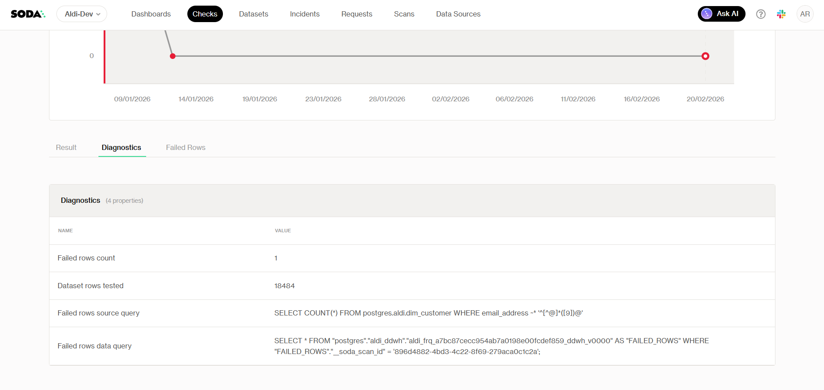Open Ask AI assistant
Image resolution: width=824 pixels, height=390 pixels.
click(x=721, y=14)
